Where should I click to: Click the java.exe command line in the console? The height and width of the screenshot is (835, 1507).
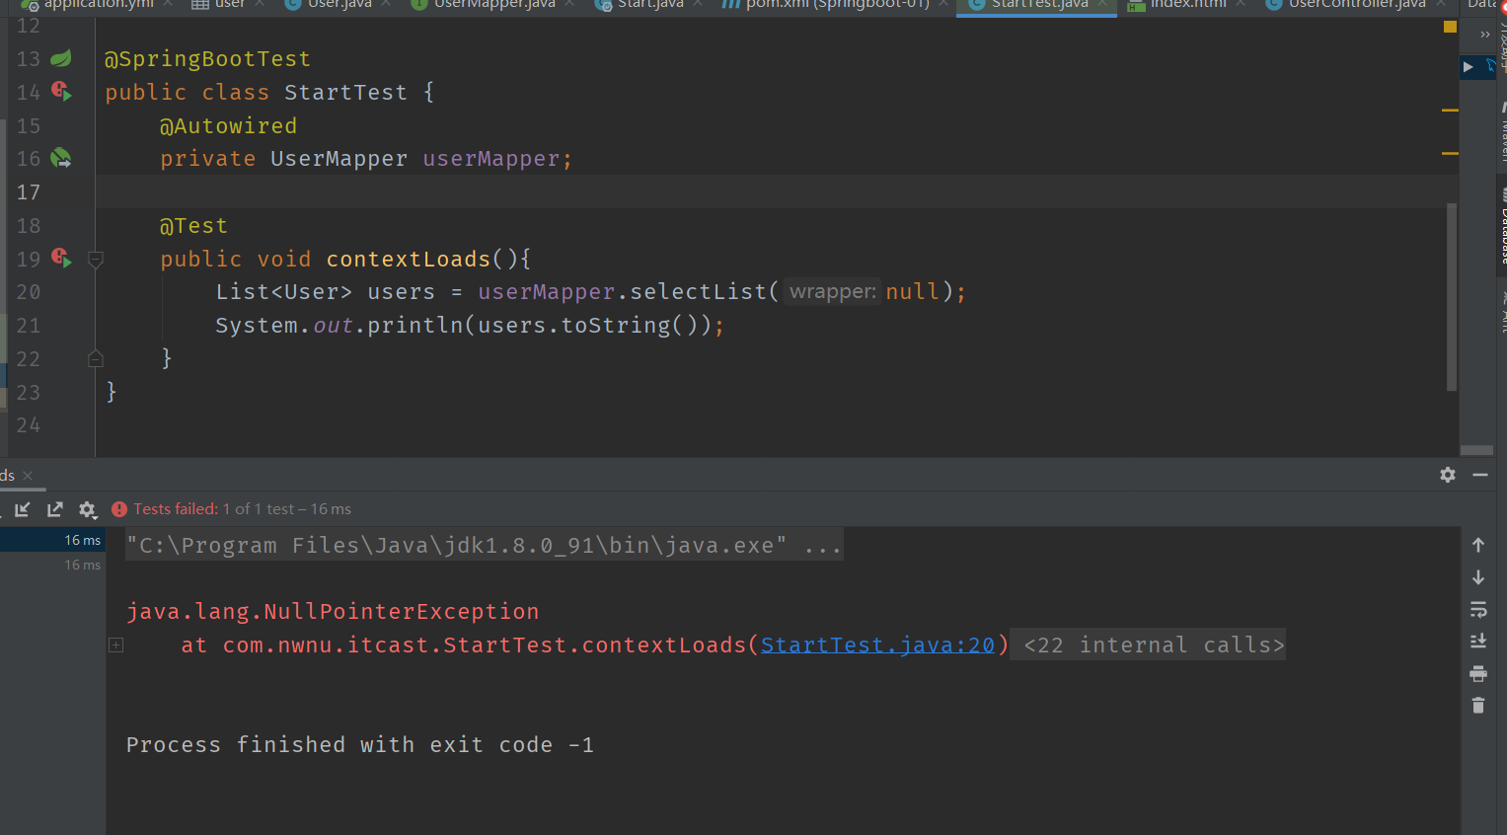[484, 545]
